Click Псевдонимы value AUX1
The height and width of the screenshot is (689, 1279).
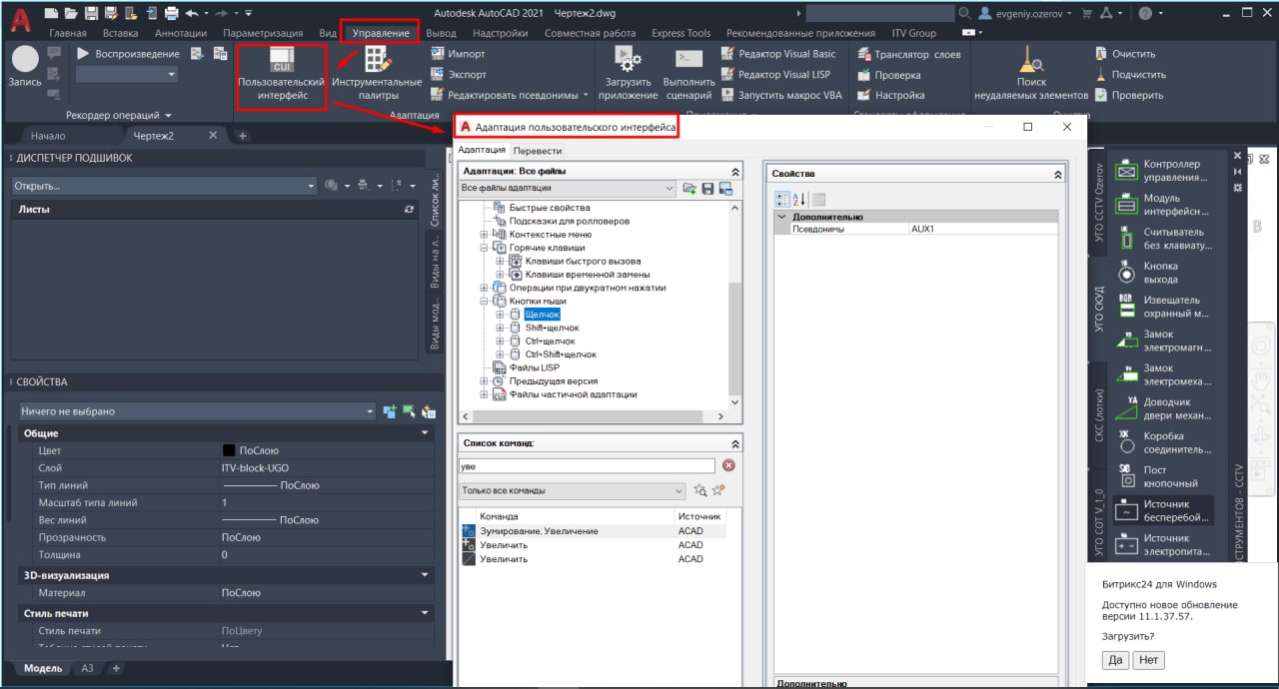point(982,229)
